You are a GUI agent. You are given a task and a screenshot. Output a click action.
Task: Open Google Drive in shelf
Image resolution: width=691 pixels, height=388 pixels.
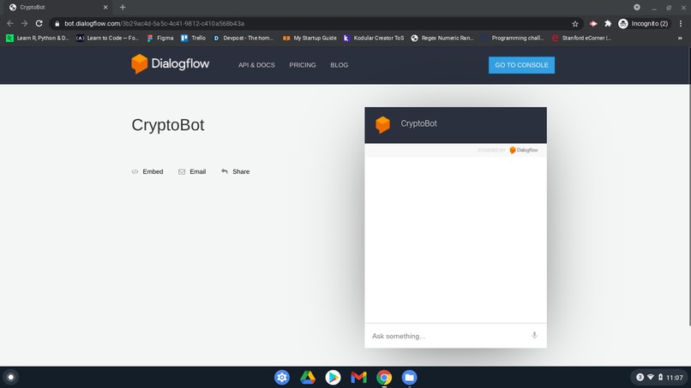308,378
